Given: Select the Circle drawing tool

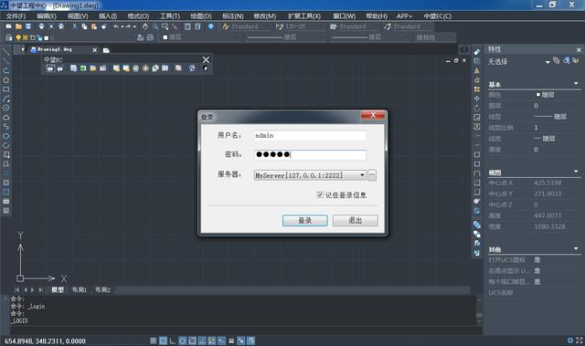Looking at the screenshot, I should (6, 108).
